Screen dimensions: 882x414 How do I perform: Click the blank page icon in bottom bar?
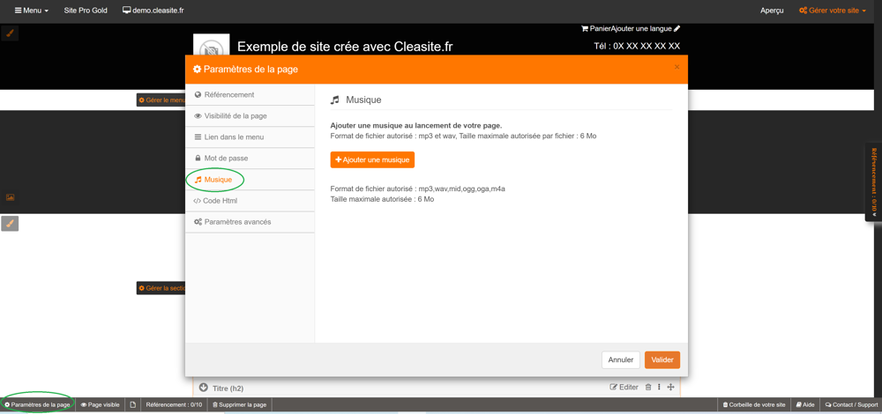coord(133,405)
